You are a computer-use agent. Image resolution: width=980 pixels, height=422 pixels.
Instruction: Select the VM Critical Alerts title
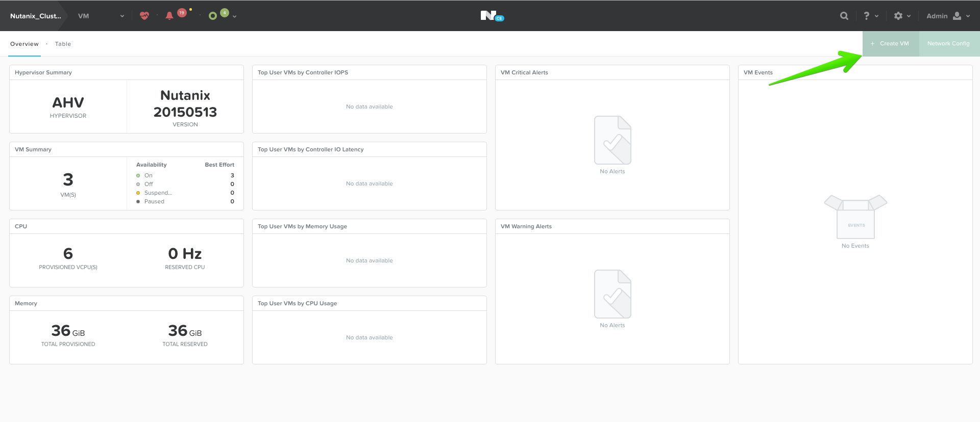524,72
